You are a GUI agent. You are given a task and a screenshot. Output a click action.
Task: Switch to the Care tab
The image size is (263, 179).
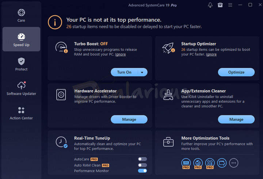[21, 15]
